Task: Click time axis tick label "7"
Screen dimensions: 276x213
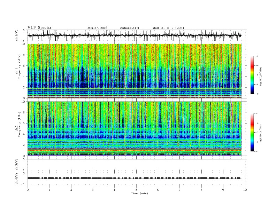Action: pyautogui.click(x=180, y=190)
